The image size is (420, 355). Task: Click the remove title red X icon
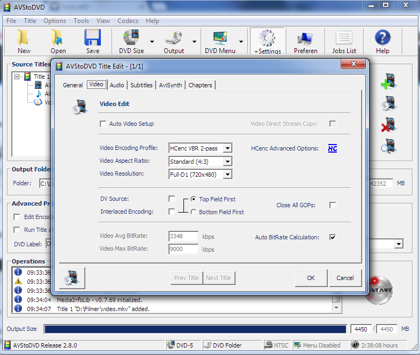[x=389, y=125]
